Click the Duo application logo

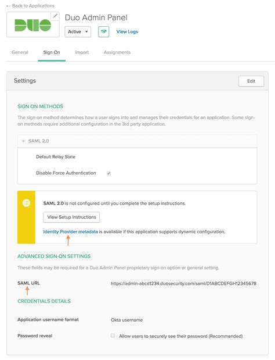click(32, 24)
